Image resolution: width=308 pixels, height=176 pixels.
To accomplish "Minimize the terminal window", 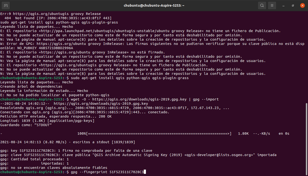I will [283, 6].
